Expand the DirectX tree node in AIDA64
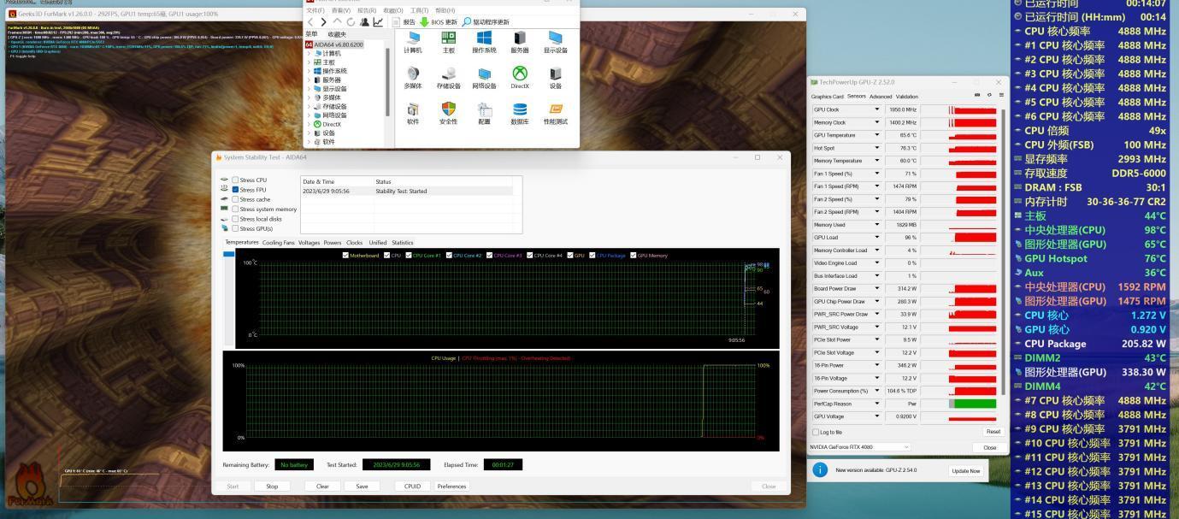Viewport: 1179px width, 519px height. tap(309, 124)
